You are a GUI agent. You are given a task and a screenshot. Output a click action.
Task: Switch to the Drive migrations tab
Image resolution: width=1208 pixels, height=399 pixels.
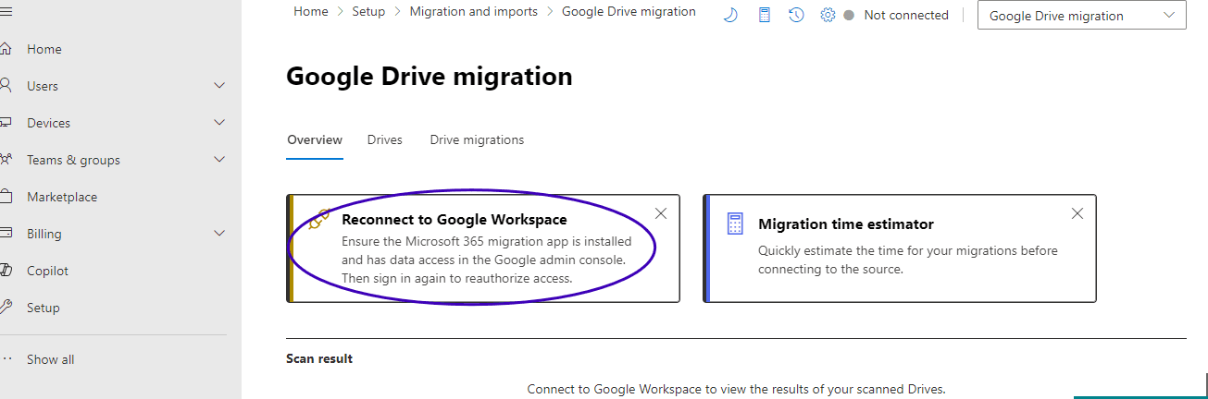[x=477, y=140]
